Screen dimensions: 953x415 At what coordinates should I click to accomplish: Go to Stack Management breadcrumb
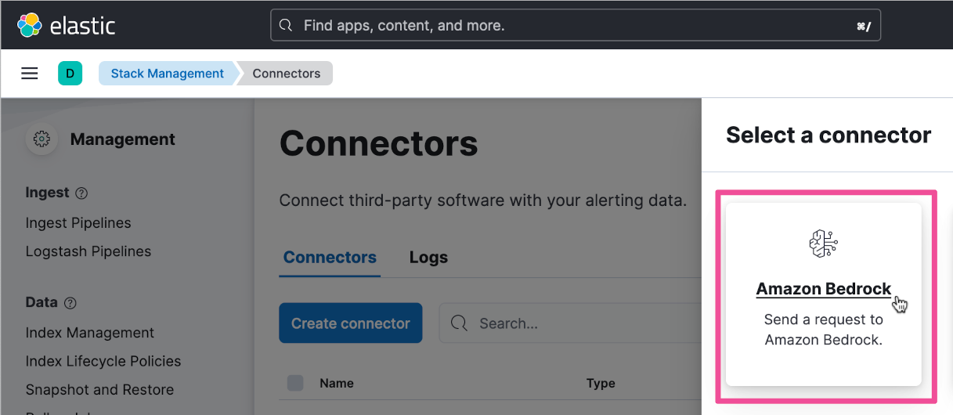[x=167, y=74]
